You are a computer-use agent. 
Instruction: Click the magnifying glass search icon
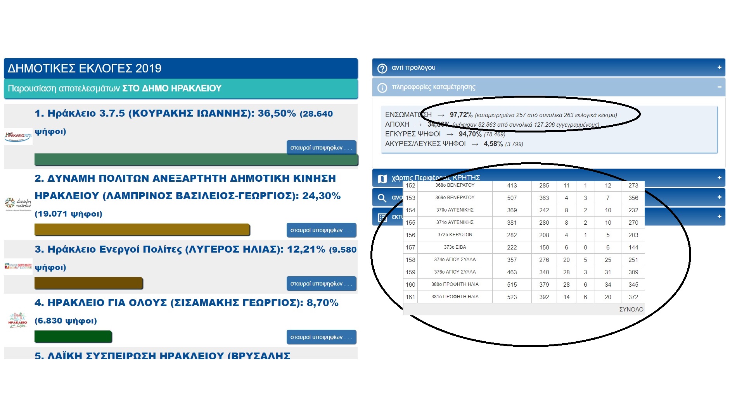(382, 198)
